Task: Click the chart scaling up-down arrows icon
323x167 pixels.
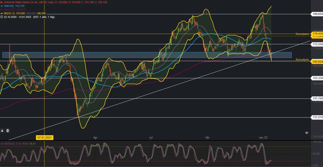Action: click(8, 131)
